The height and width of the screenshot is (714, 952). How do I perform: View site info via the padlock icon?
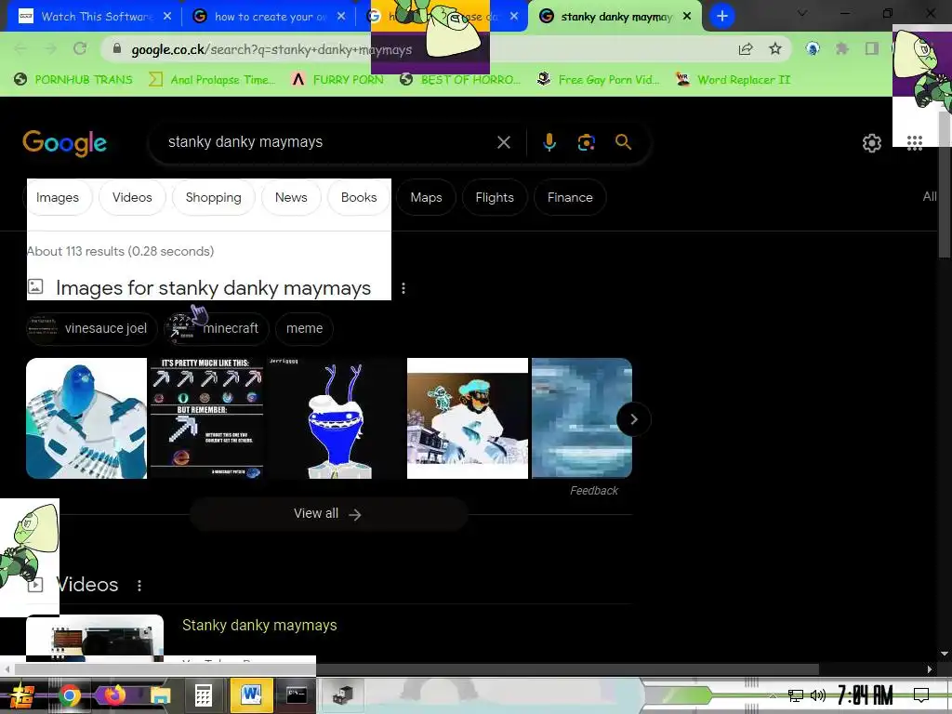(117, 49)
